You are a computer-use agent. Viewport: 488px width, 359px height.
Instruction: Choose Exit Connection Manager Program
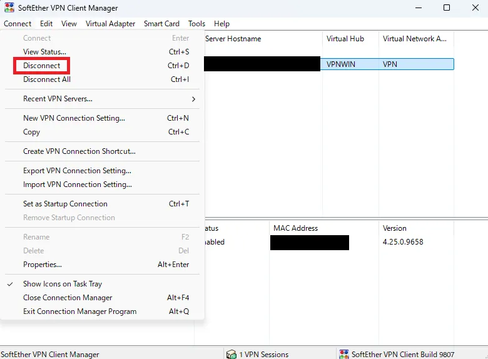103,311
